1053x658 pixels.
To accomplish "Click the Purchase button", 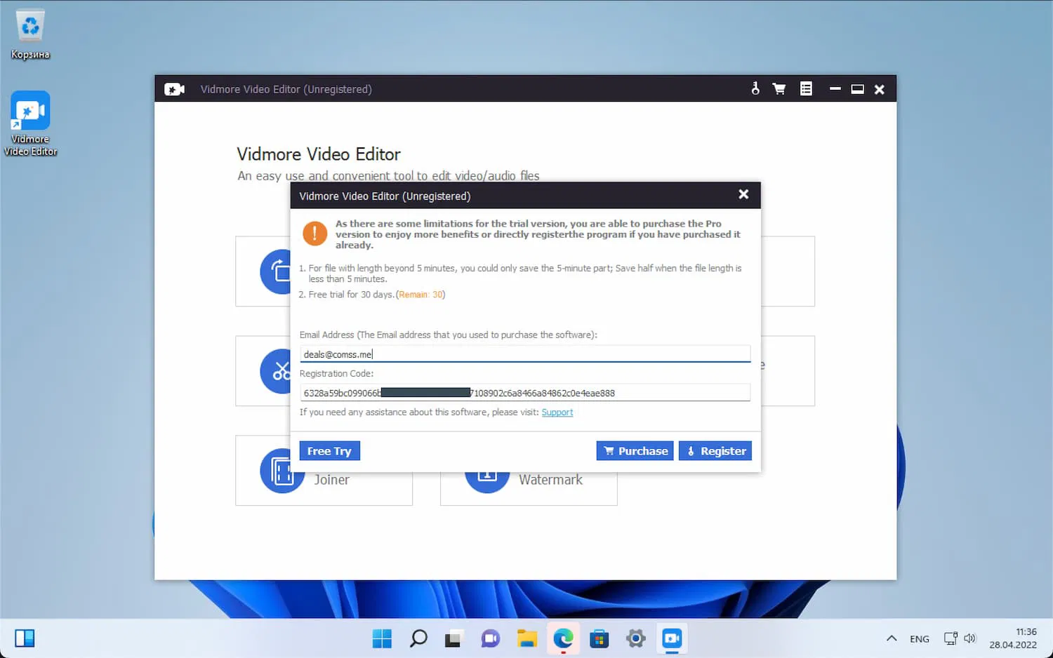I will pyautogui.click(x=635, y=451).
